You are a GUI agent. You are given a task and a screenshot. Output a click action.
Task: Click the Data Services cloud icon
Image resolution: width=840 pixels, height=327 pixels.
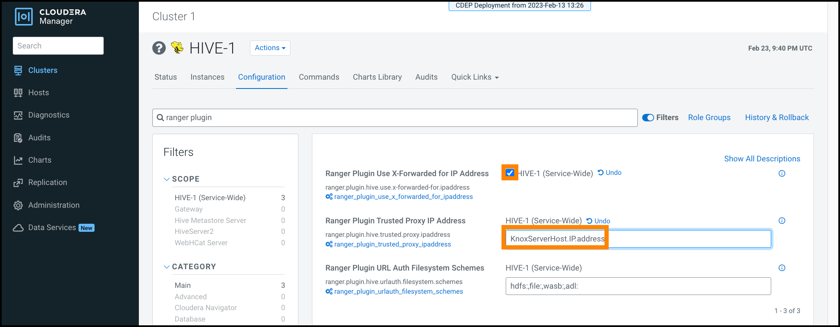[18, 228]
